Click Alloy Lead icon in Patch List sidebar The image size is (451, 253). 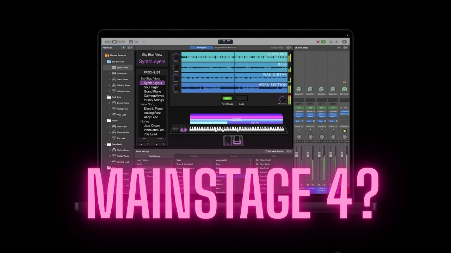[x=114, y=115]
